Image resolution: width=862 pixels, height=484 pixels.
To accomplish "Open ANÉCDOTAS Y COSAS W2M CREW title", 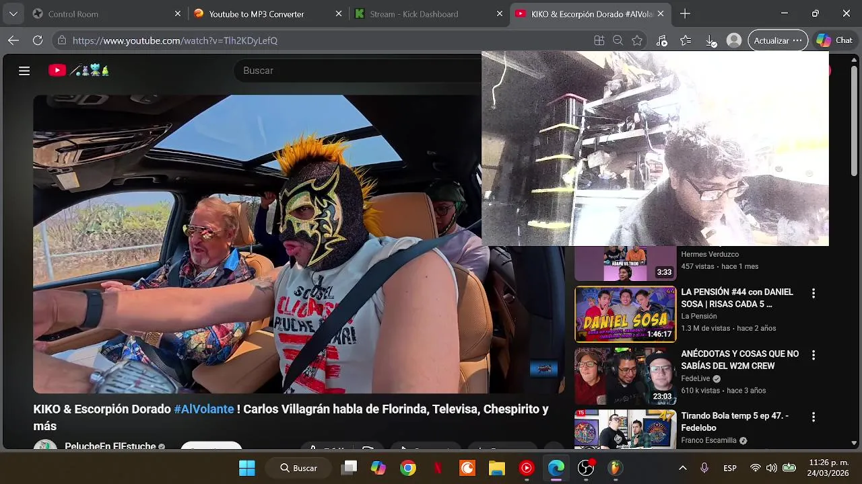I will (x=739, y=360).
